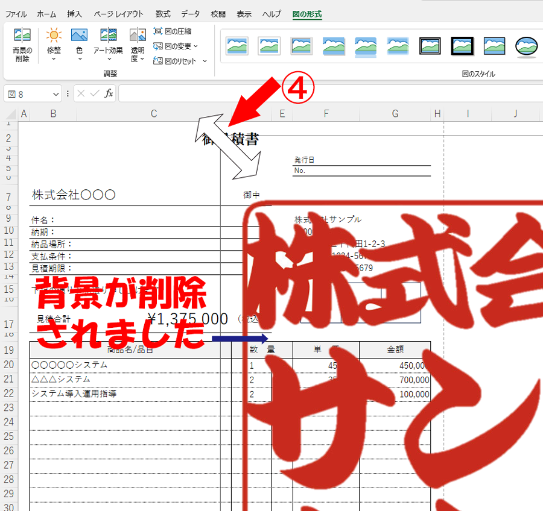
Task: Click the formula bar input field
Action: [326, 93]
